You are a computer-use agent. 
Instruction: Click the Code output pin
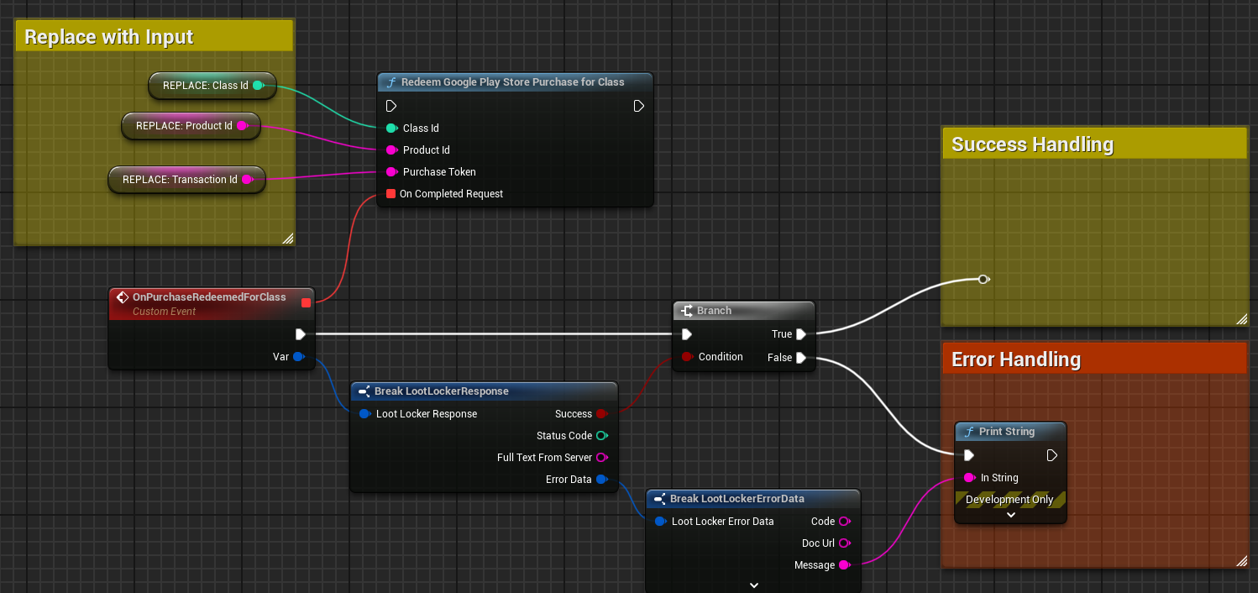(844, 522)
